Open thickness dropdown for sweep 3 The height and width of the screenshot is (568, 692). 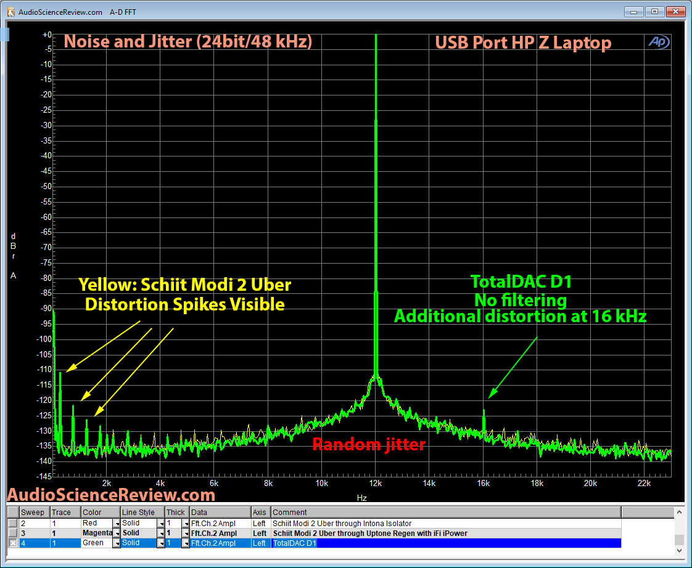pyautogui.click(x=186, y=533)
